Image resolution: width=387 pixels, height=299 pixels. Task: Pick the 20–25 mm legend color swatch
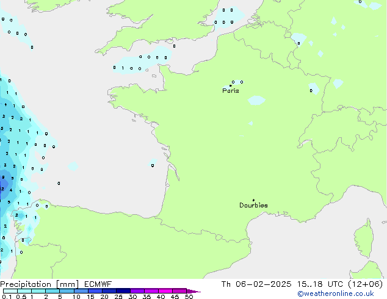coord(109,291)
